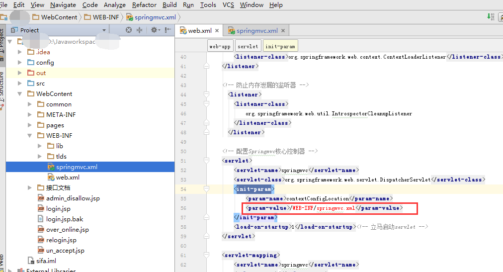503x272 pixels.
Task: Click springmvc.xml in the navigation breadcrumb
Action: click(152, 17)
